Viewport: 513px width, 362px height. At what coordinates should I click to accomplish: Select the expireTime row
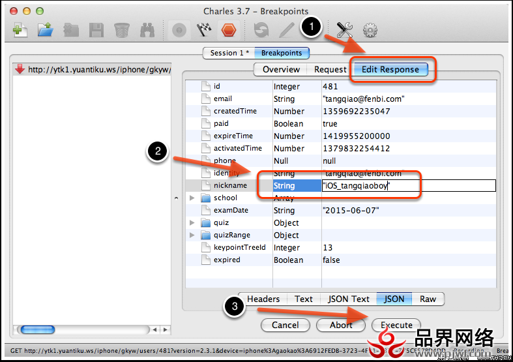tap(340, 136)
